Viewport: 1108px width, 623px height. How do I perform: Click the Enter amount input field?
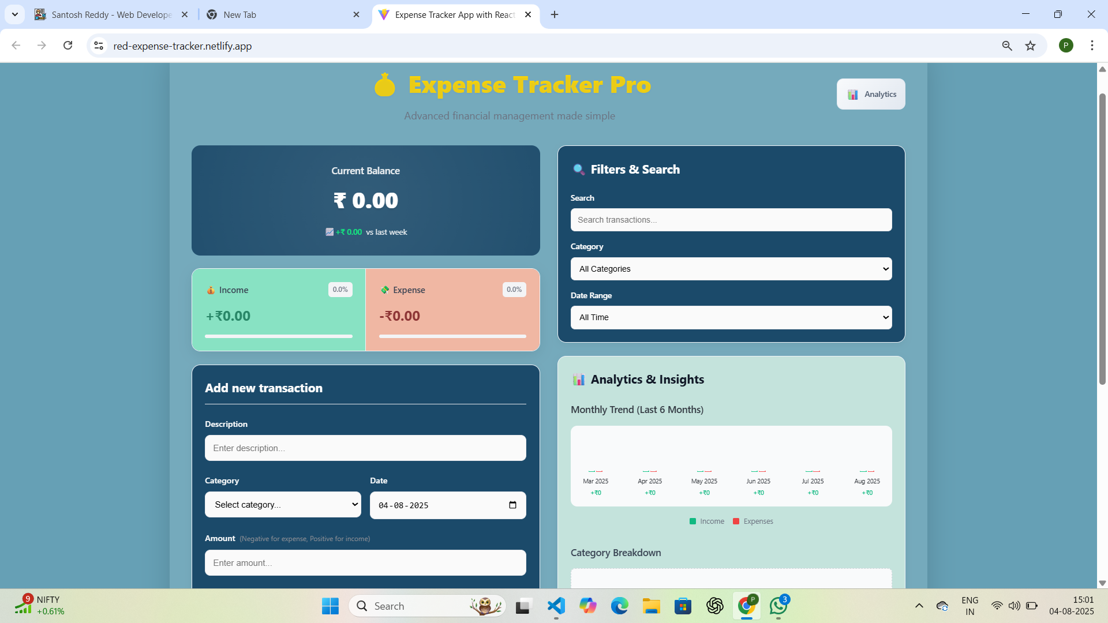(365, 563)
